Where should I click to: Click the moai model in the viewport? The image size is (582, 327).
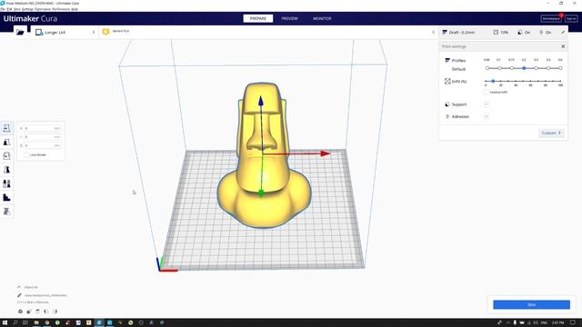pos(263,155)
